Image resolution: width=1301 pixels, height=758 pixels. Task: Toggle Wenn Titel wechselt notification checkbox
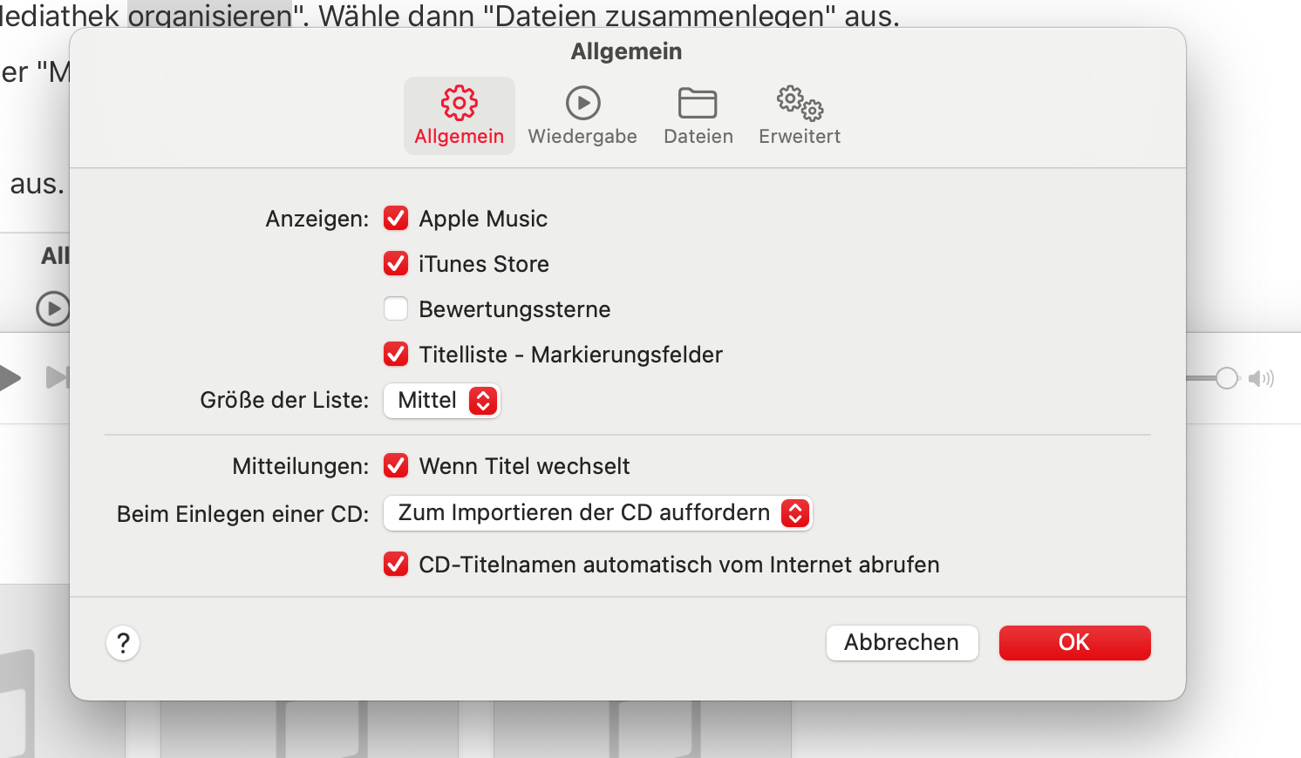[396, 465]
